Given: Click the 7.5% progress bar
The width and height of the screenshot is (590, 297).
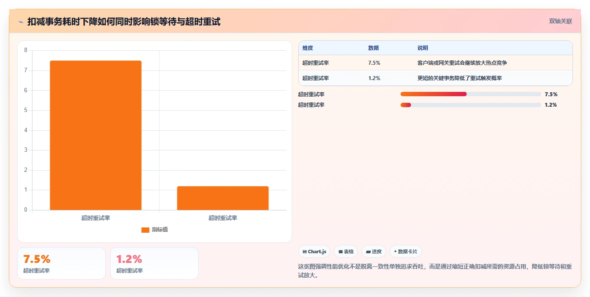Looking at the screenshot, I should (x=471, y=94).
